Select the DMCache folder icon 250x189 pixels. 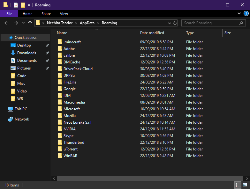60,62
